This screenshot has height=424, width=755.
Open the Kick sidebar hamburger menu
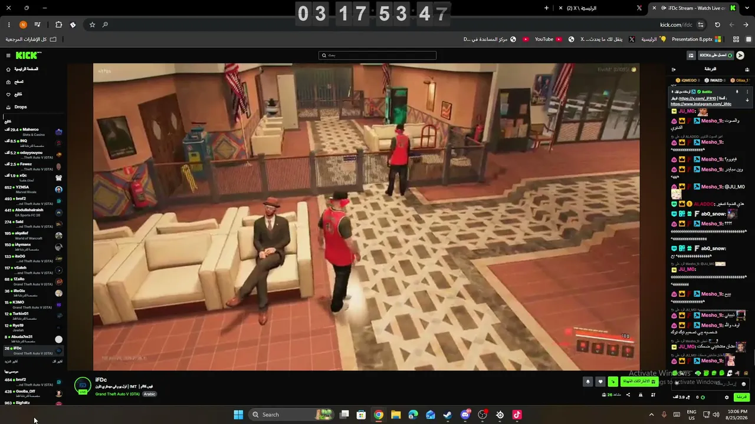click(8, 55)
